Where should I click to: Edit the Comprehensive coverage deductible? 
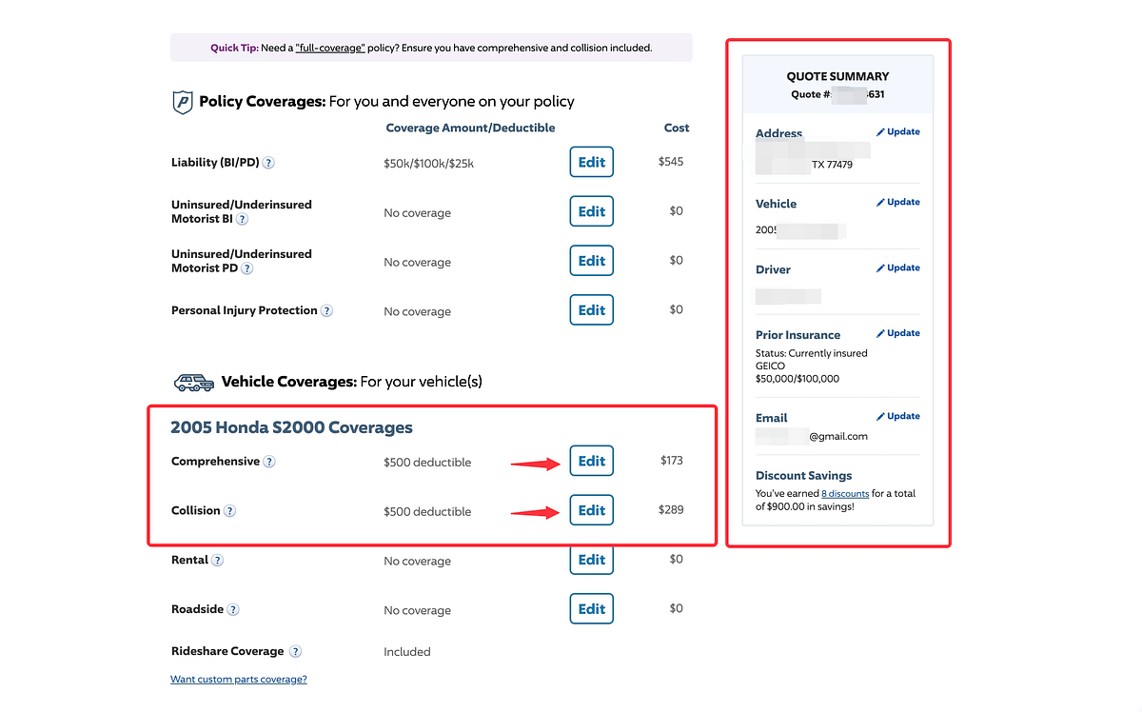tap(592, 461)
